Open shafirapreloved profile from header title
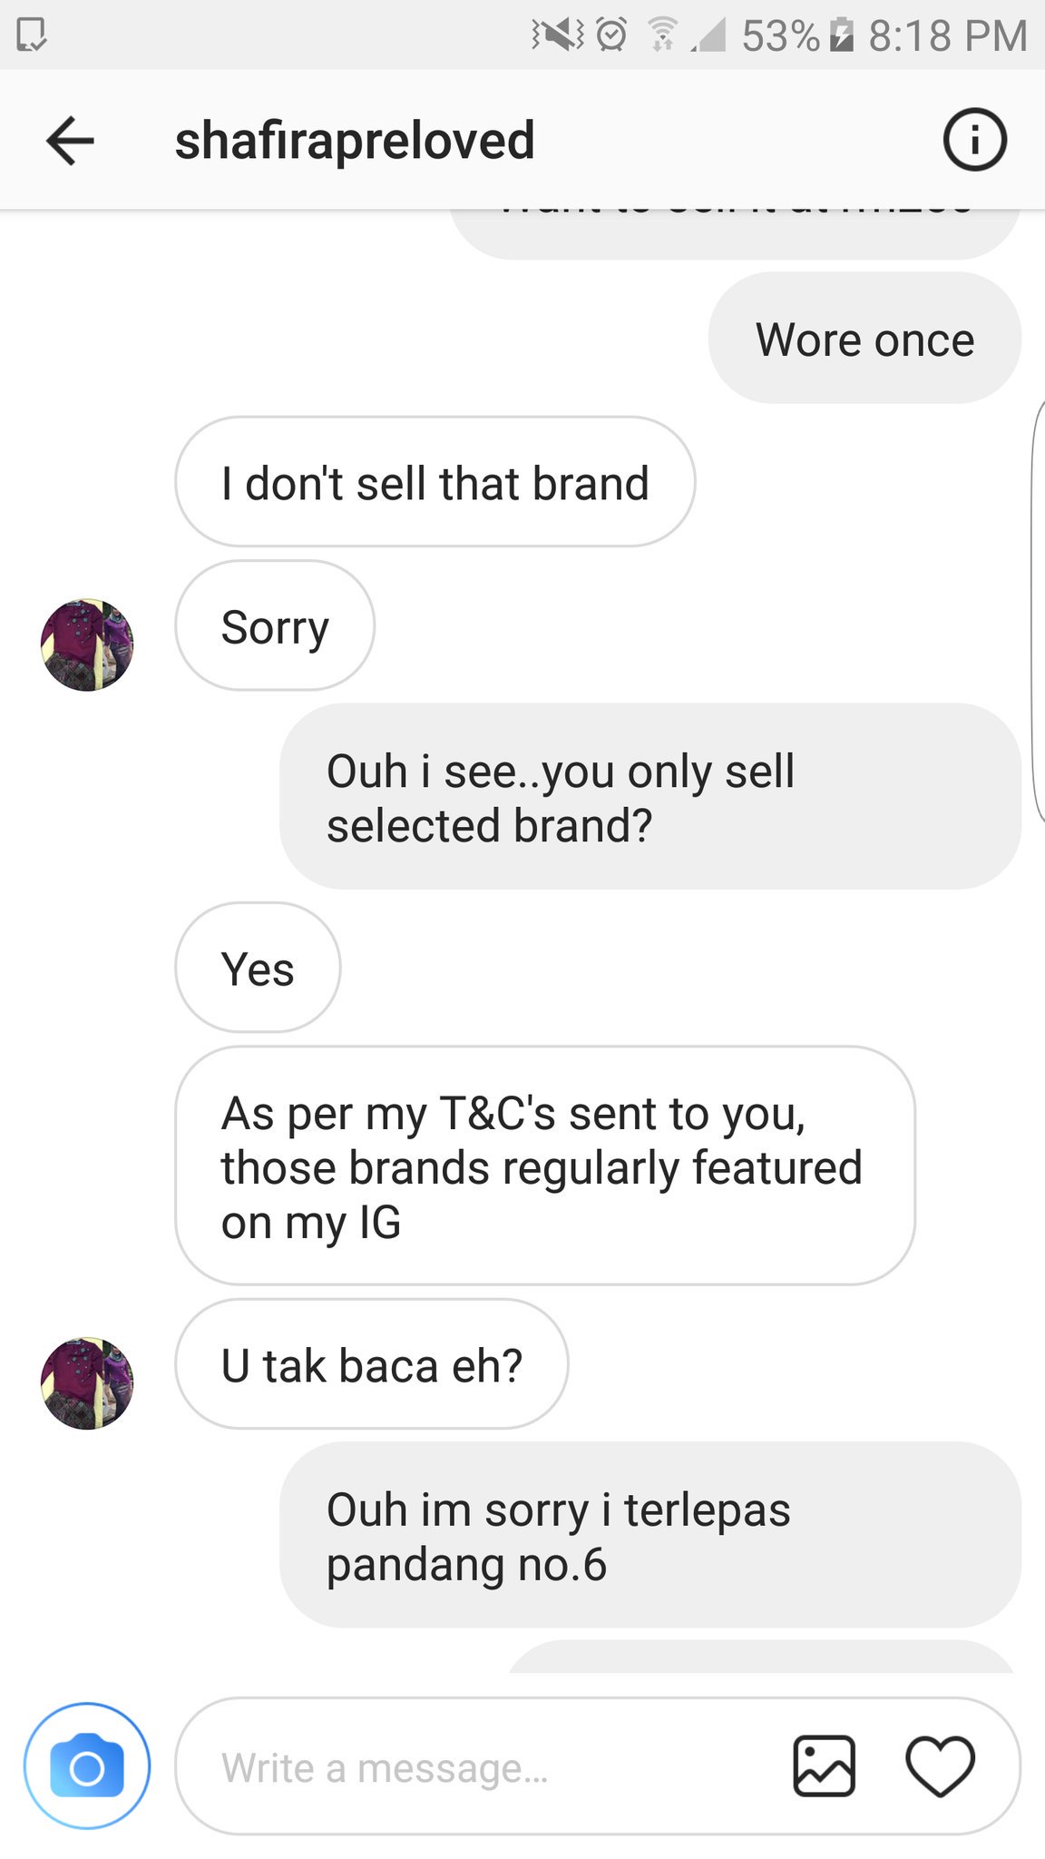Viewport: 1045px width, 1859px height. pos(355,141)
